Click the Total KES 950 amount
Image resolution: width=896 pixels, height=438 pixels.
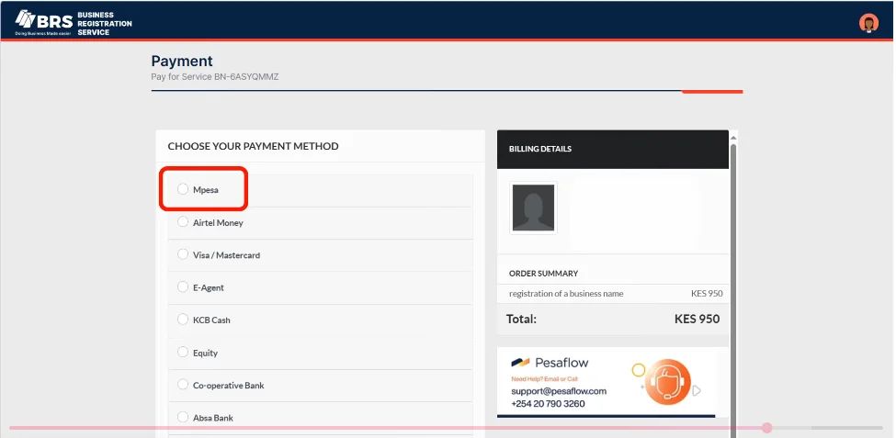point(698,319)
